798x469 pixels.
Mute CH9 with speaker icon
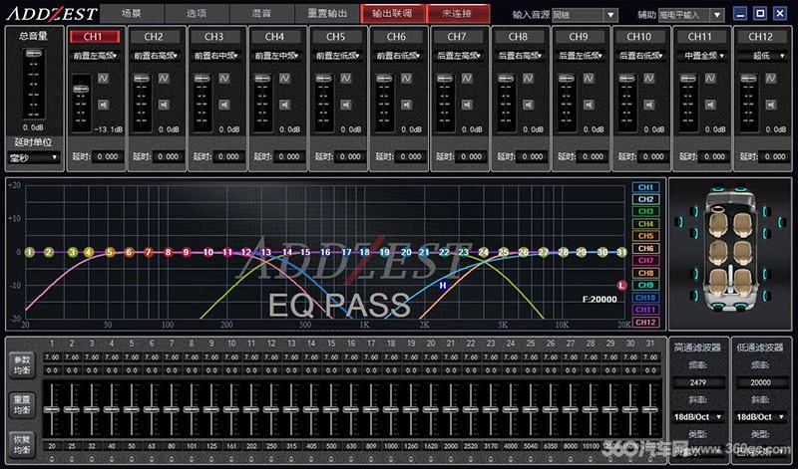point(589,105)
